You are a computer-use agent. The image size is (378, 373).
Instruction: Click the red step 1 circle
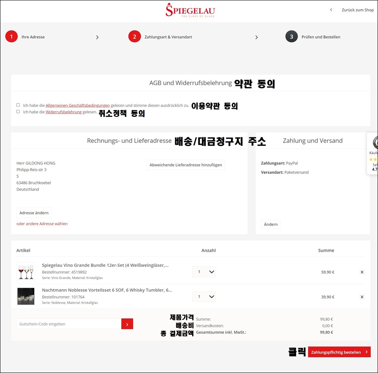(11, 37)
